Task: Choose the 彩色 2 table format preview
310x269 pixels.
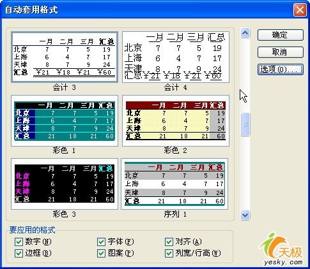Action: tap(176, 121)
